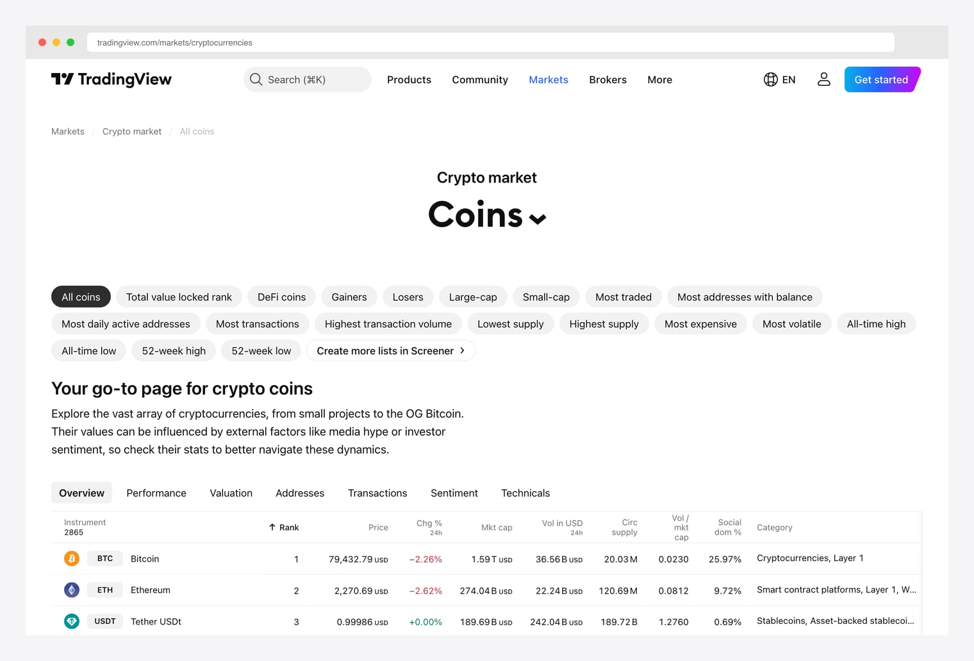Click the BTC ticker badge
The width and height of the screenshot is (974, 661).
[x=105, y=559]
